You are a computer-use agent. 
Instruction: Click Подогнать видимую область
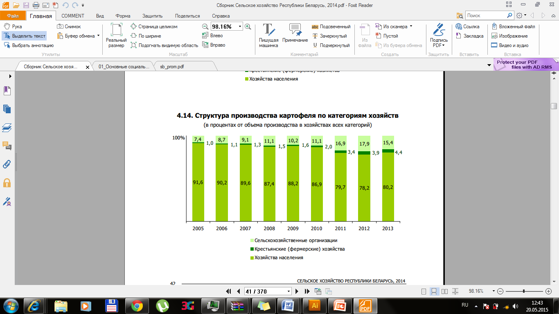[164, 45]
